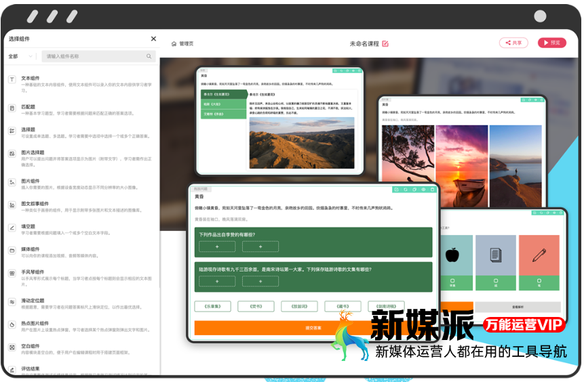Select answer option 《乐章集》
The width and height of the screenshot is (584, 382).
[213, 306]
